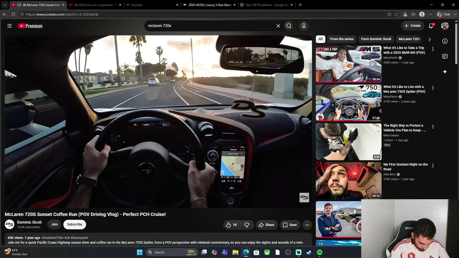Open Steam from the taskbar
The image size is (459, 258).
tap(309, 252)
